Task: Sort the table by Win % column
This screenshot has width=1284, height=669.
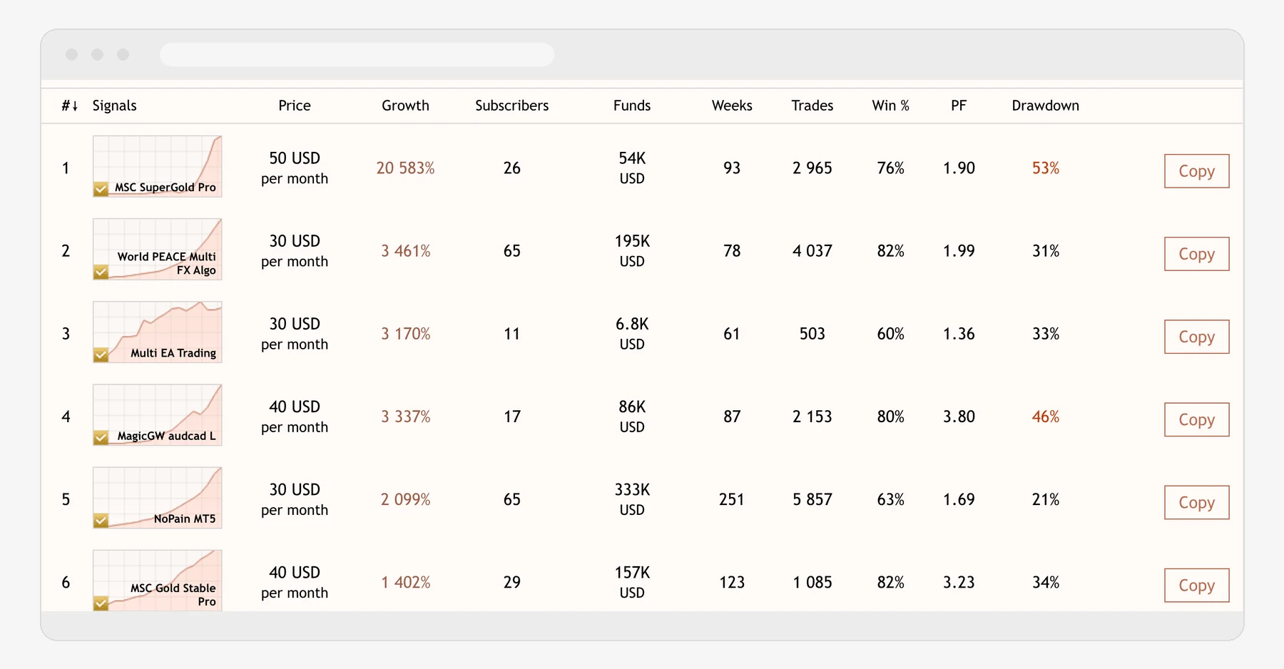Action: pos(891,106)
